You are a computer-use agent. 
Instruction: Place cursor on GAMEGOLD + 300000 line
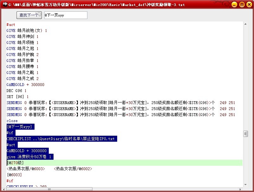(x=25, y=85)
